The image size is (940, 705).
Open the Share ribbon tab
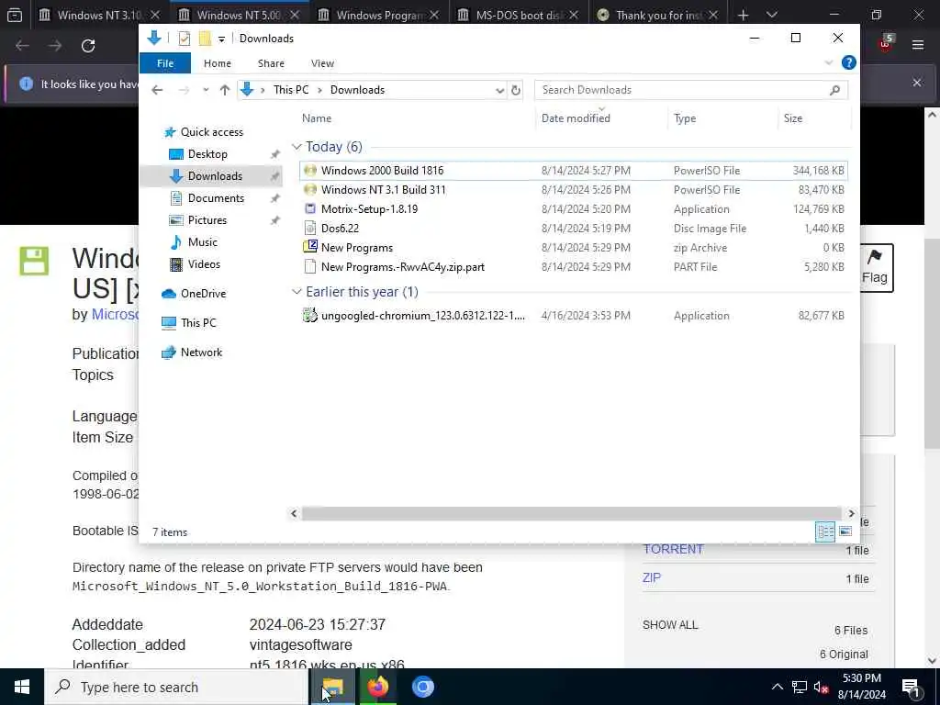click(271, 63)
